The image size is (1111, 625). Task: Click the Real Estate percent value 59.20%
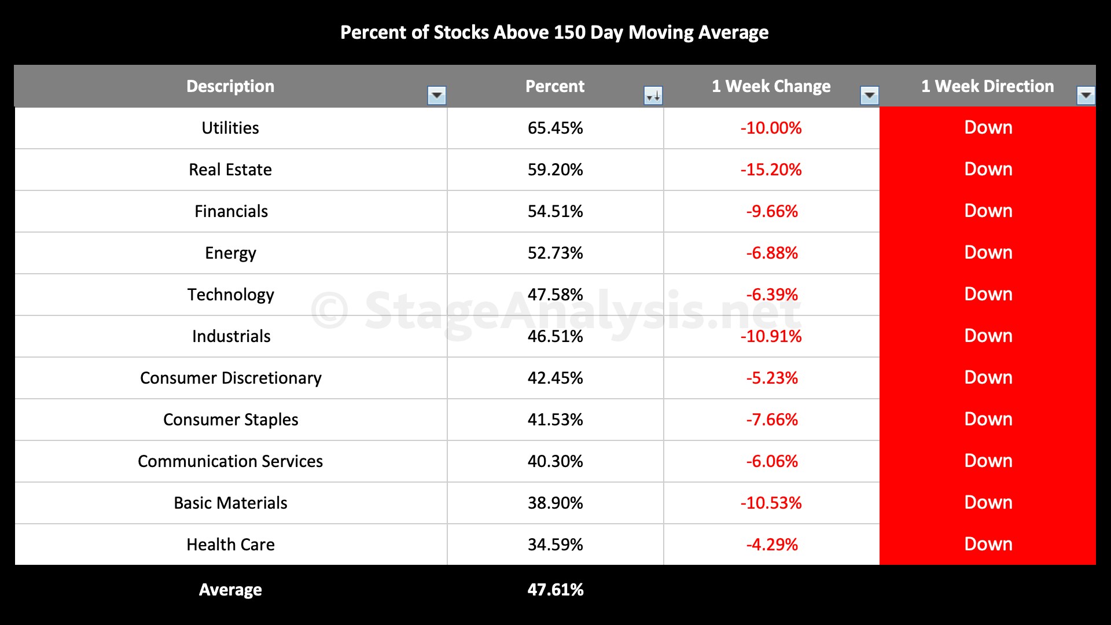click(x=555, y=170)
